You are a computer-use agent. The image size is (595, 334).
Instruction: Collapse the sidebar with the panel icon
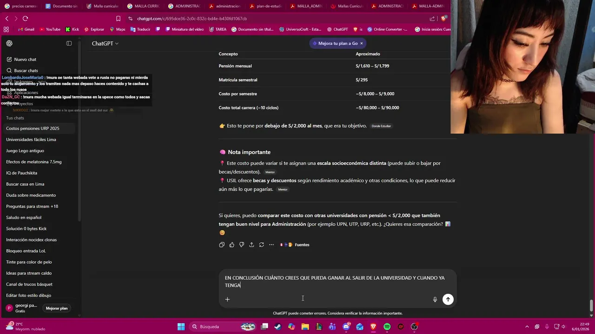pyautogui.click(x=69, y=43)
